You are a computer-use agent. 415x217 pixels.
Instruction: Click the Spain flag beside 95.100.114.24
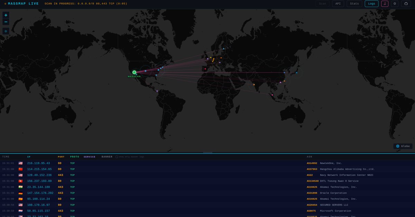20,199
